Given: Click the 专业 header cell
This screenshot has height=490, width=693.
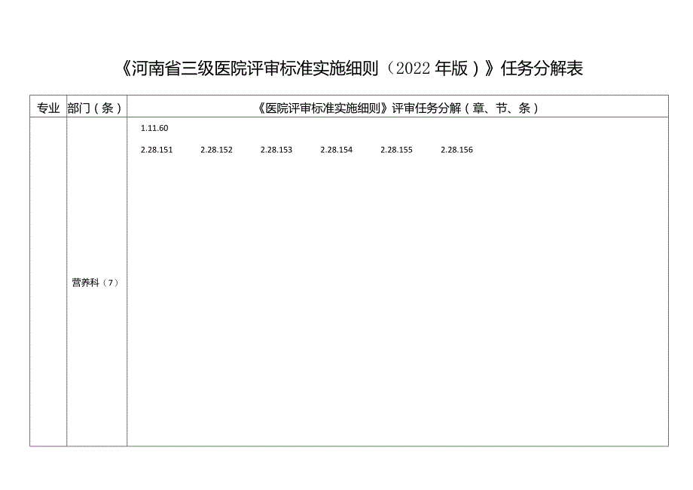Looking at the screenshot, I should (x=47, y=107).
